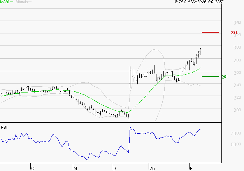Viewport: 244px width, 171px height.
Task: Click the BBands legend label
Action: click(x=22, y=2)
